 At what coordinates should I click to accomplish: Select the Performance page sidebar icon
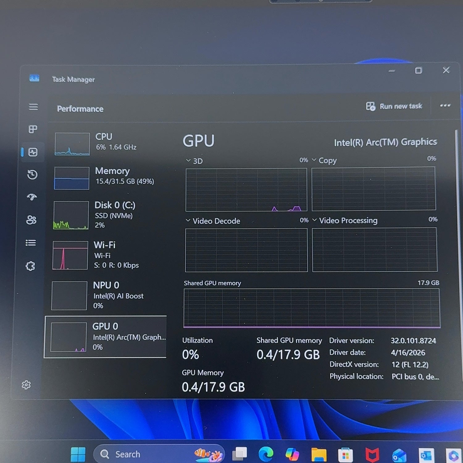(33, 152)
